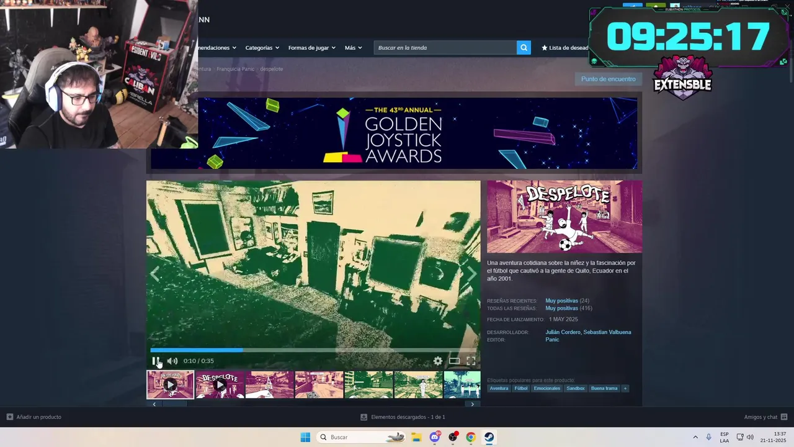Screen dimensions: 794x447
Task: Click the thumbnail strip scrollbar handle
Action: pos(174,404)
